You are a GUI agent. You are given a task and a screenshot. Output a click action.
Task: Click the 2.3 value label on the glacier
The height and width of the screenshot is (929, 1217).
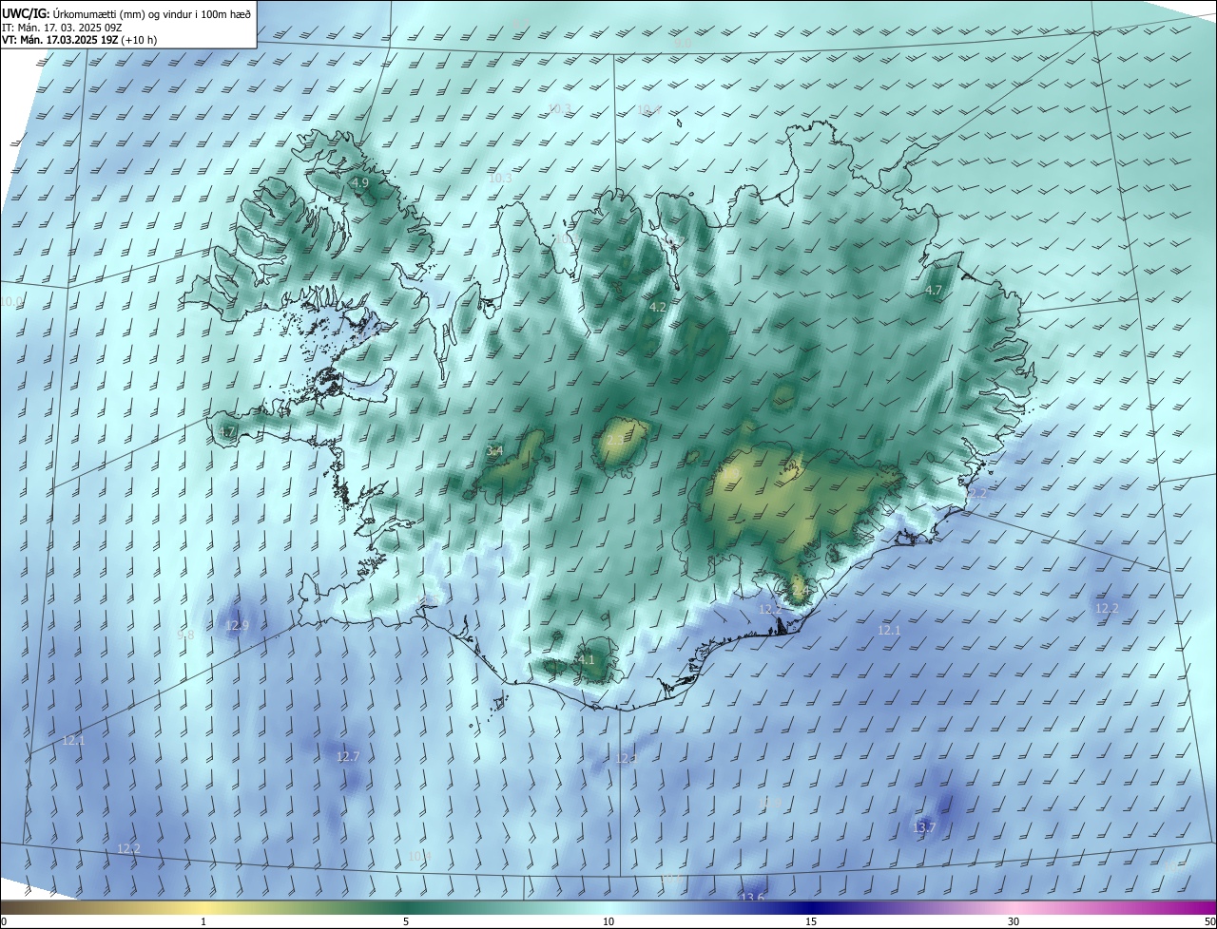(615, 440)
